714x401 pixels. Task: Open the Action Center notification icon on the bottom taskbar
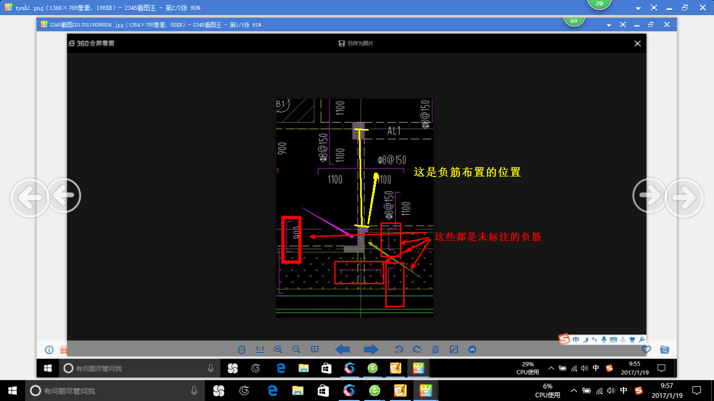click(x=696, y=391)
